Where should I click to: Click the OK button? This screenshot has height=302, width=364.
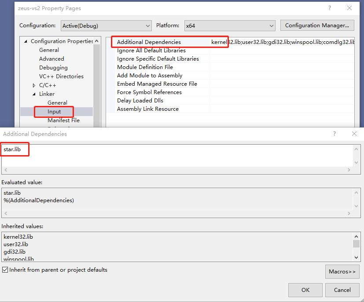click(x=305, y=290)
